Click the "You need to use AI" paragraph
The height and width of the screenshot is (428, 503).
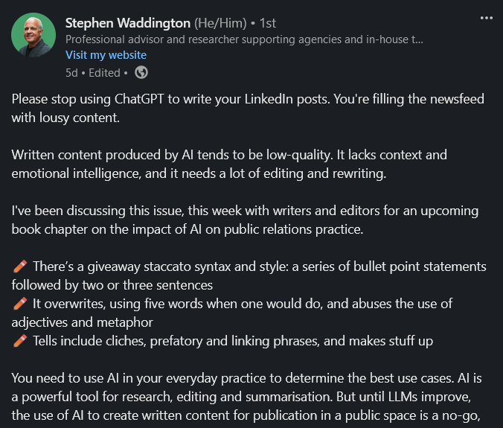[x=247, y=397]
